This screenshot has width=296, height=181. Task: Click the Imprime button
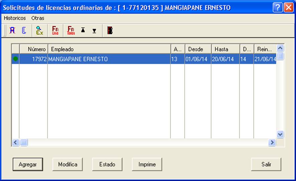(x=147, y=164)
